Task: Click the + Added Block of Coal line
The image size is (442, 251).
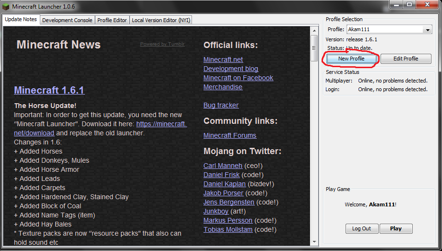Action: pos(48,206)
